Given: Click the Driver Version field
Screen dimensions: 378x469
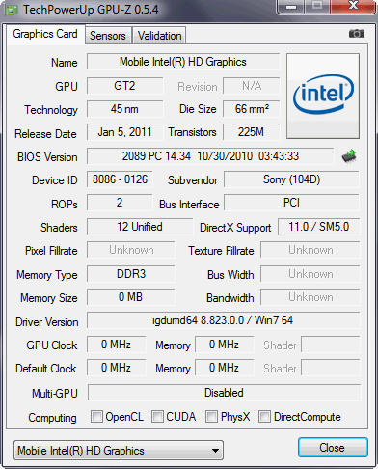Looking at the screenshot, I should click(x=223, y=320).
